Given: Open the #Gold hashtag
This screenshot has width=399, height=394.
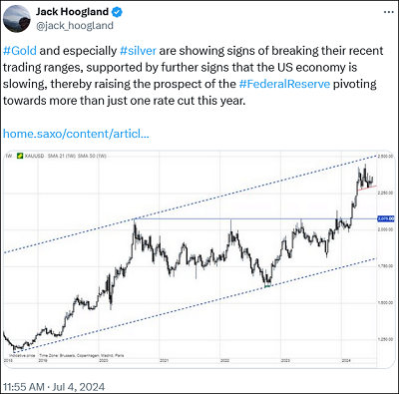Looking at the screenshot, I should pos(20,51).
